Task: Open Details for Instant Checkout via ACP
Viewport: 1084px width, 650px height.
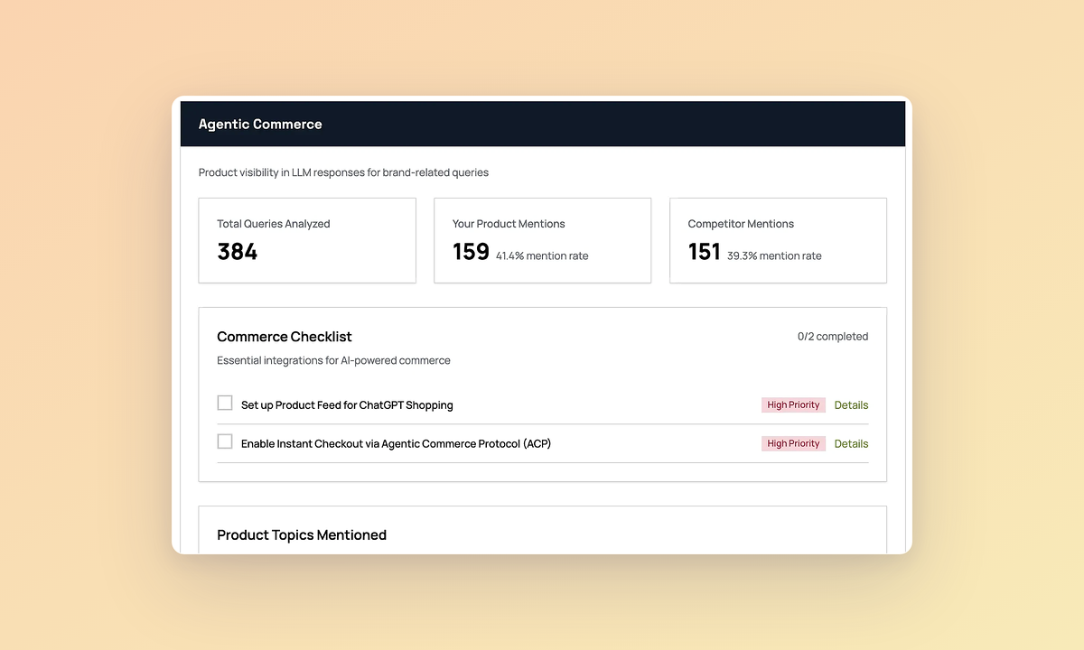Action: (851, 444)
